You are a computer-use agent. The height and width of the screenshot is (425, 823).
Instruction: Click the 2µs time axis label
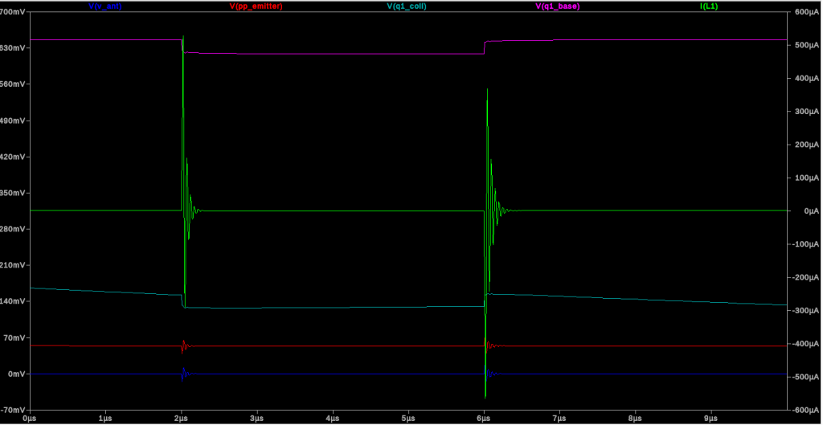click(181, 419)
